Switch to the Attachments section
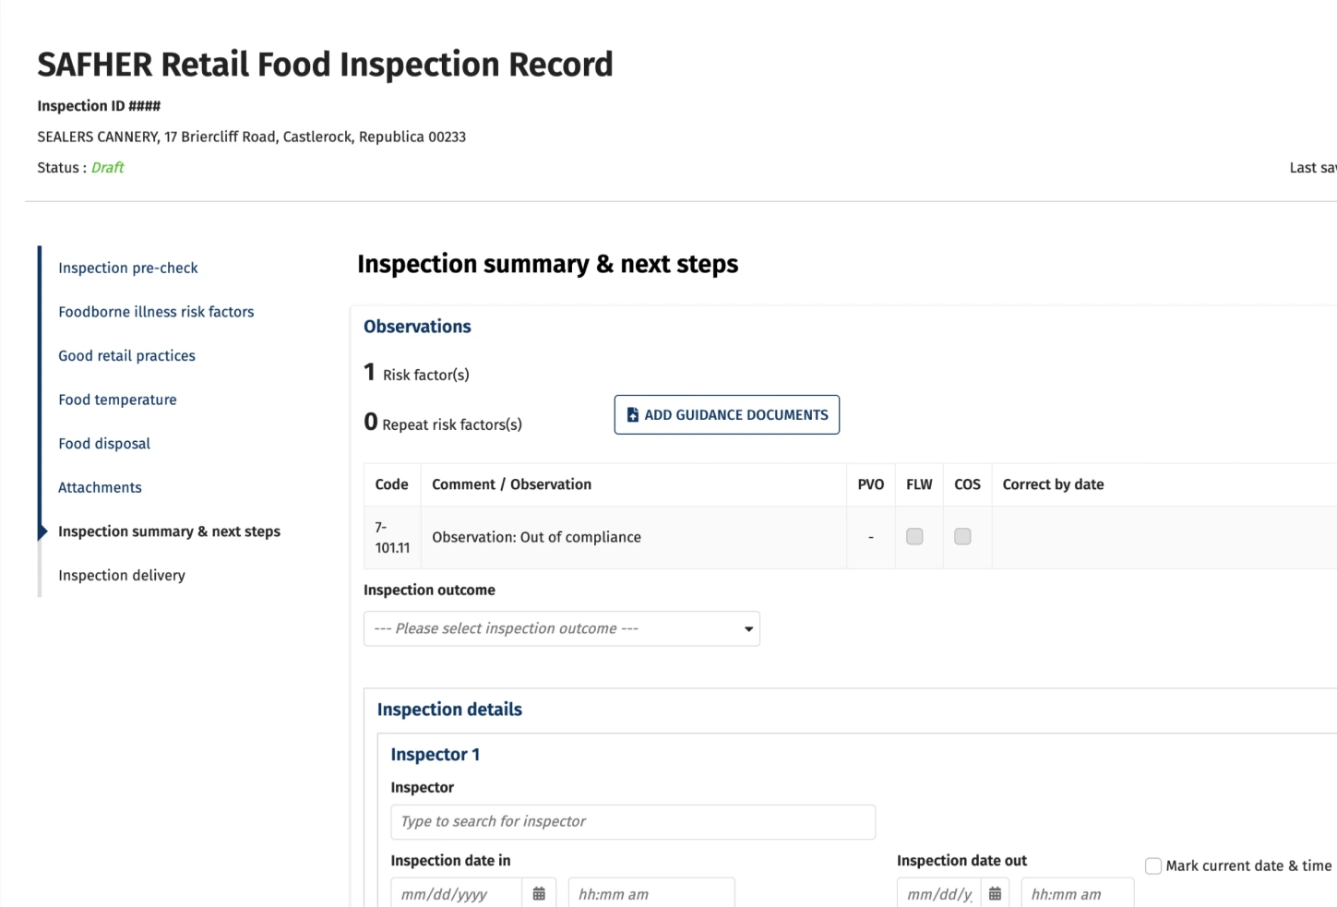This screenshot has width=1337, height=907. (x=100, y=487)
